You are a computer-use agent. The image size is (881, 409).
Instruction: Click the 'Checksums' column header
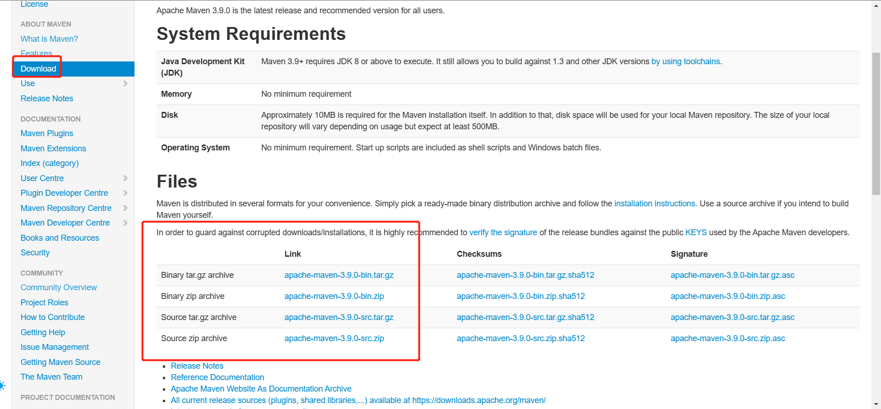pyautogui.click(x=479, y=254)
